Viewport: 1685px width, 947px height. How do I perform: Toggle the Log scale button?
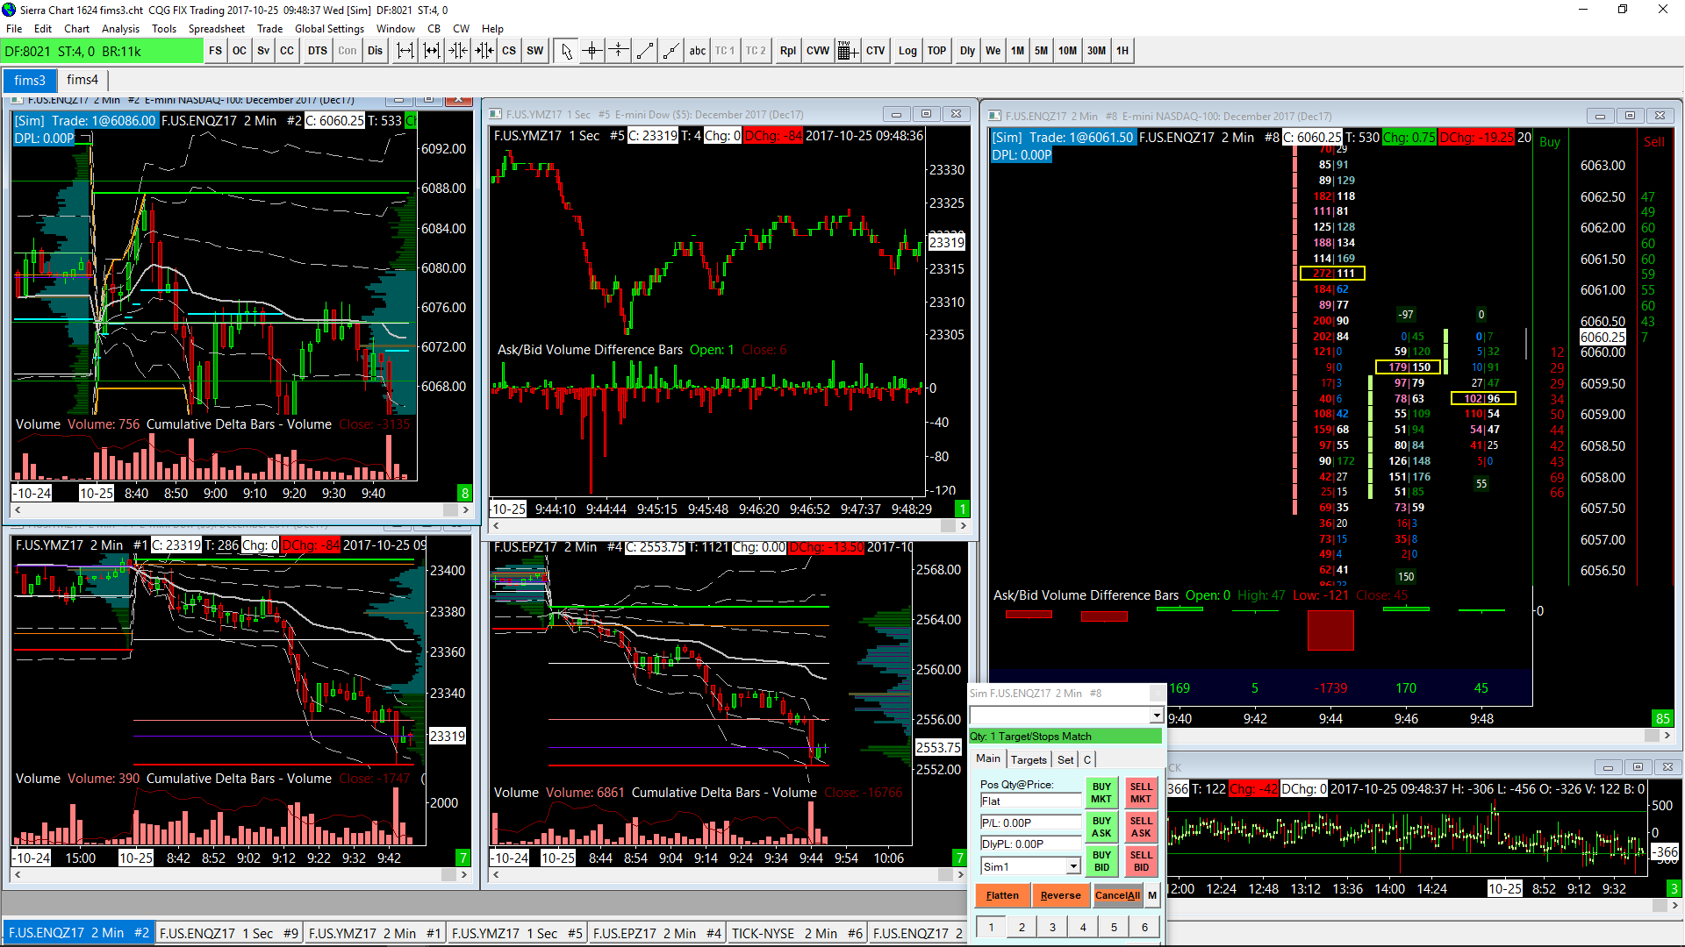tap(907, 51)
